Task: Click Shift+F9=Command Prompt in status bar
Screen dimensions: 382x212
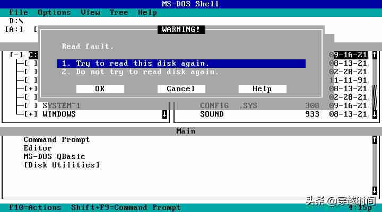Action: (126, 208)
